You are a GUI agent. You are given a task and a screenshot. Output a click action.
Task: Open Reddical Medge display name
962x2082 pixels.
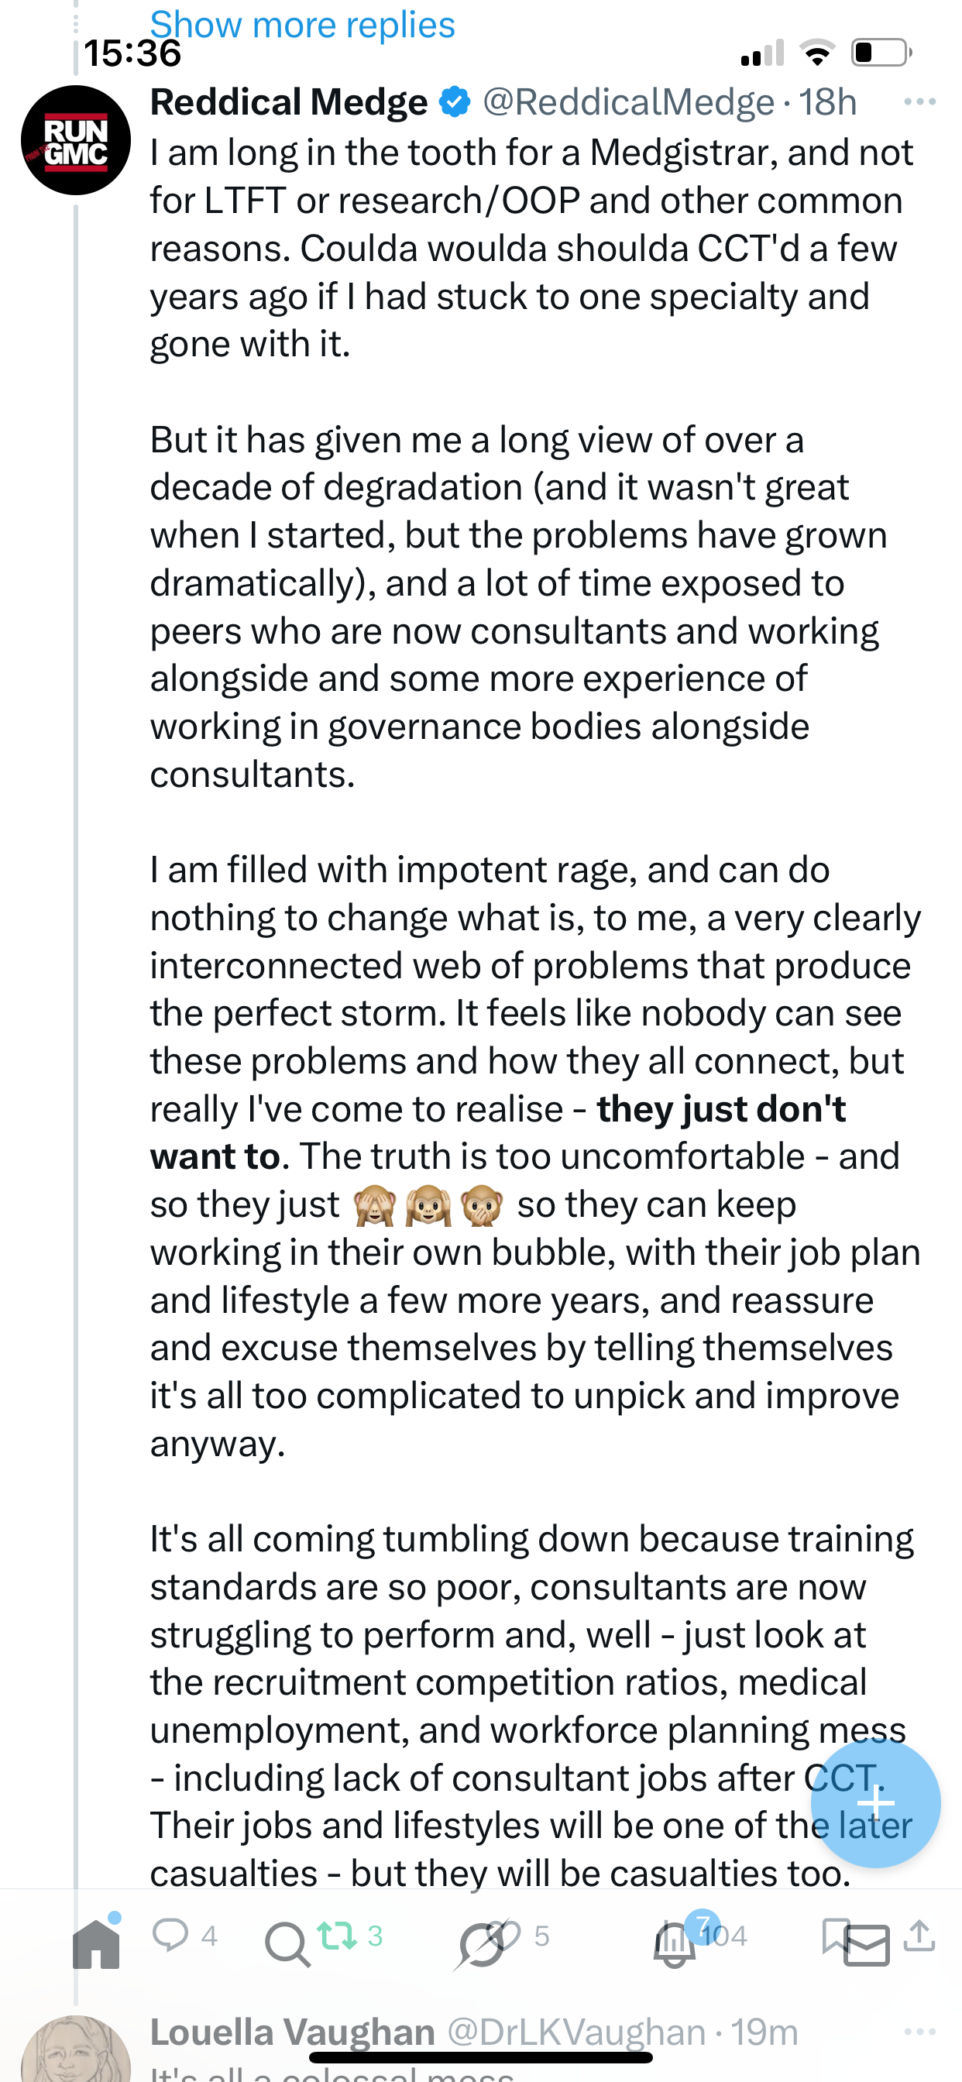pyautogui.click(x=289, y=103)
